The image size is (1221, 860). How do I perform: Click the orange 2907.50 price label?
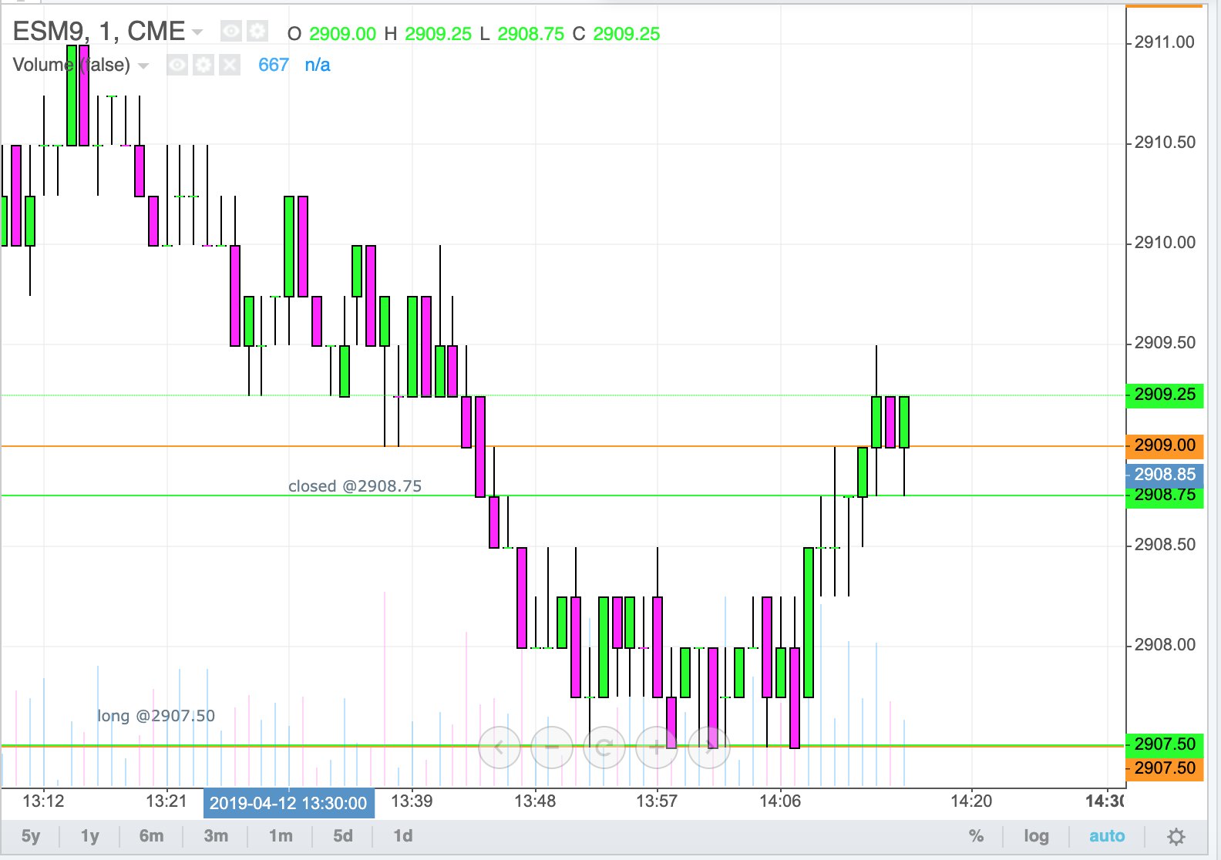[1165, 768]
